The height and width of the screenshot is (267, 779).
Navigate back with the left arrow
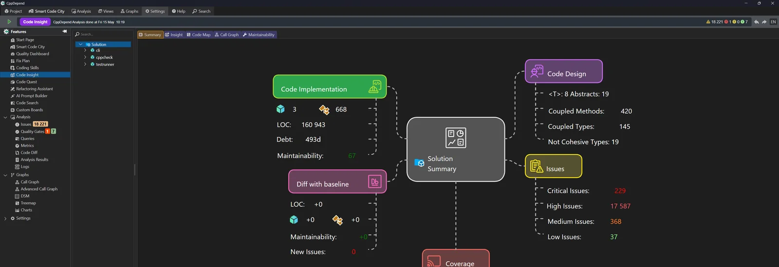tap(757, 22)
